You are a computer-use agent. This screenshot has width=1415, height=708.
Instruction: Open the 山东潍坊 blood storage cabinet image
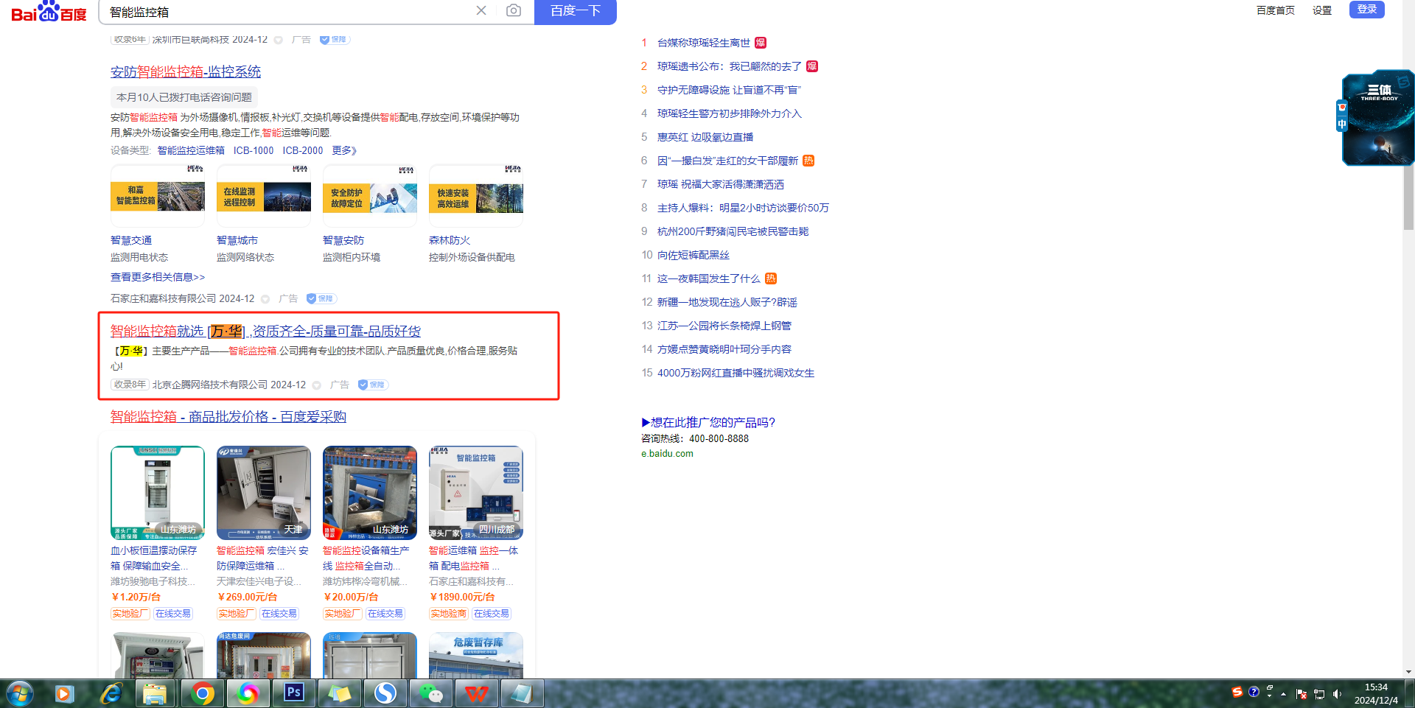point(158,493)
